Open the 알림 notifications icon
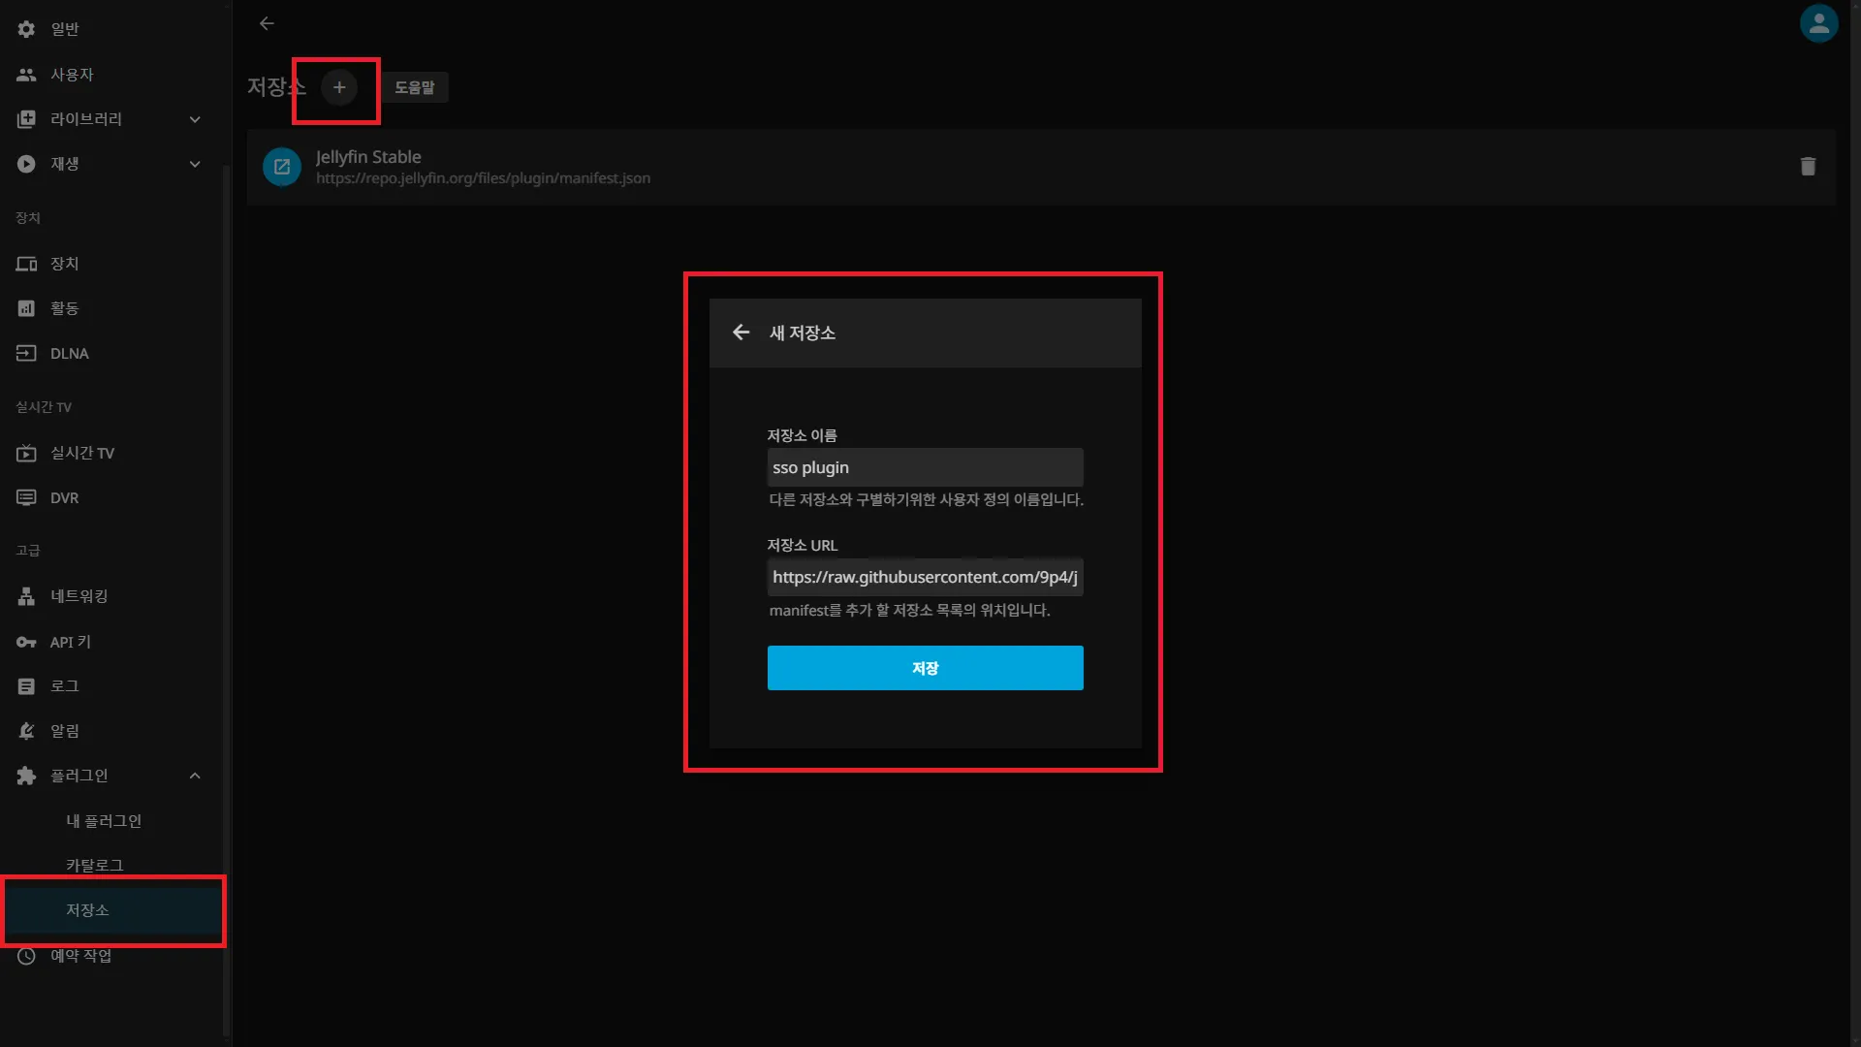This screenshot has height=1047, width=1861. (x=26, y=730)
